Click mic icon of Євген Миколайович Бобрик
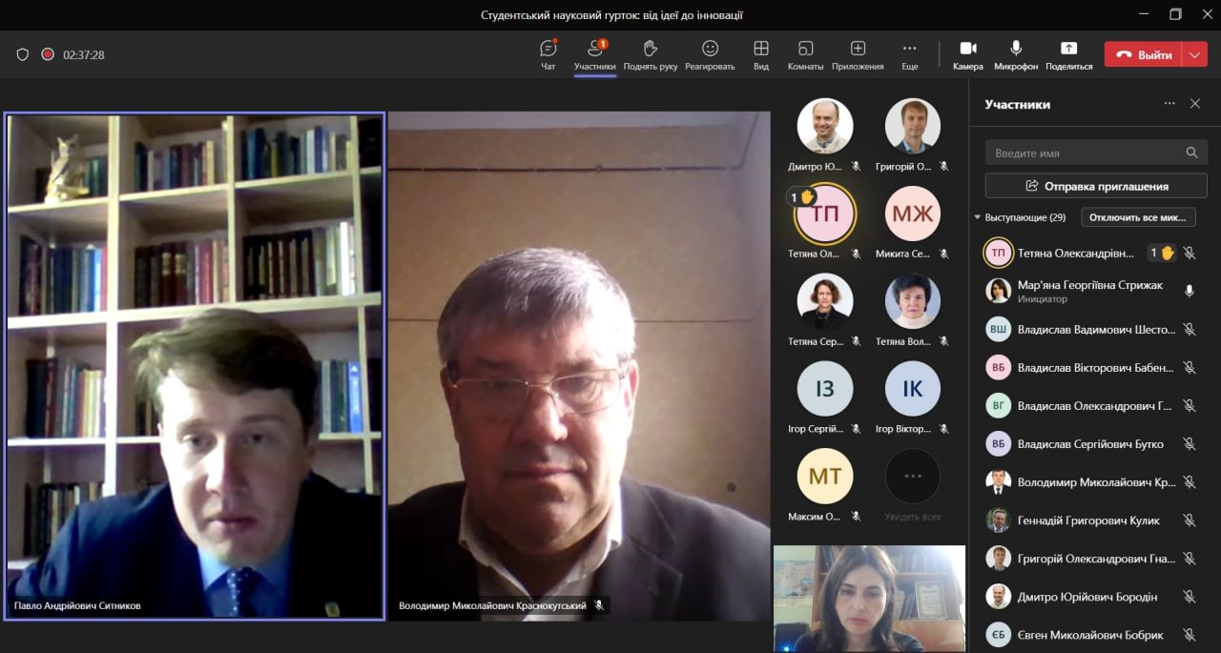 pos(1190,635)
